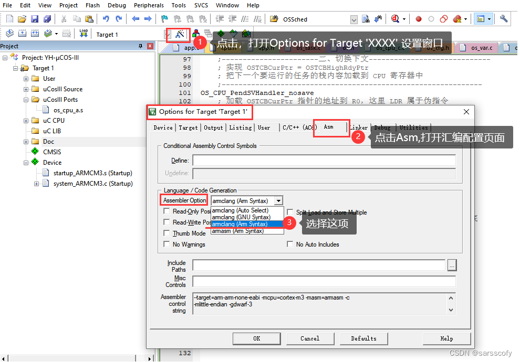This screenshot has width=520, height=362.
Task: Insert a breakpoint with red circle icon
Action: (x=419, y=19)
